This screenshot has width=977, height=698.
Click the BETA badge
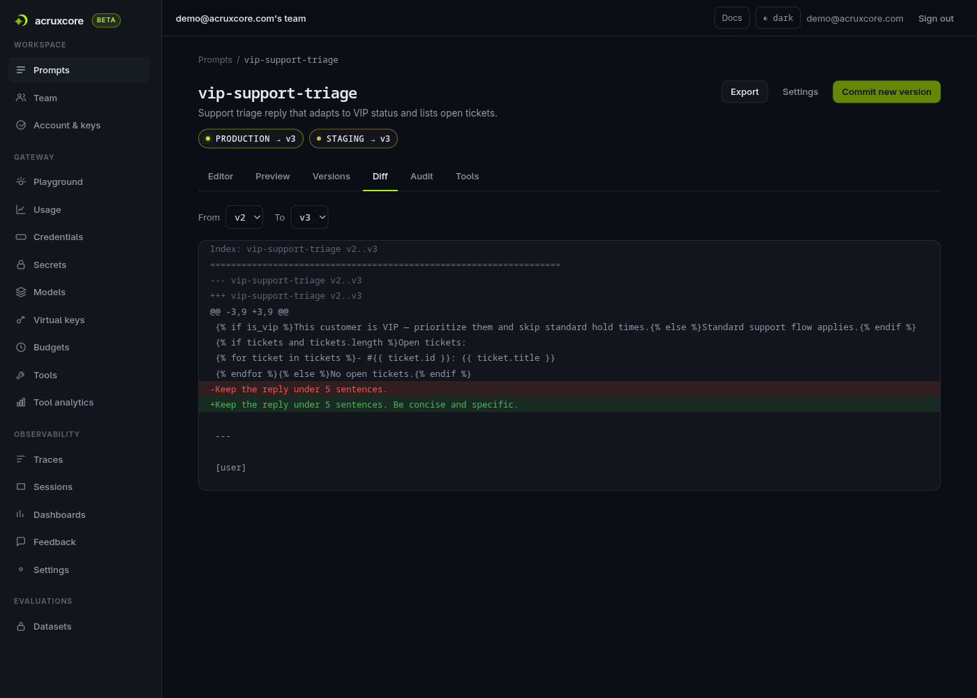[x=106, y=20]
